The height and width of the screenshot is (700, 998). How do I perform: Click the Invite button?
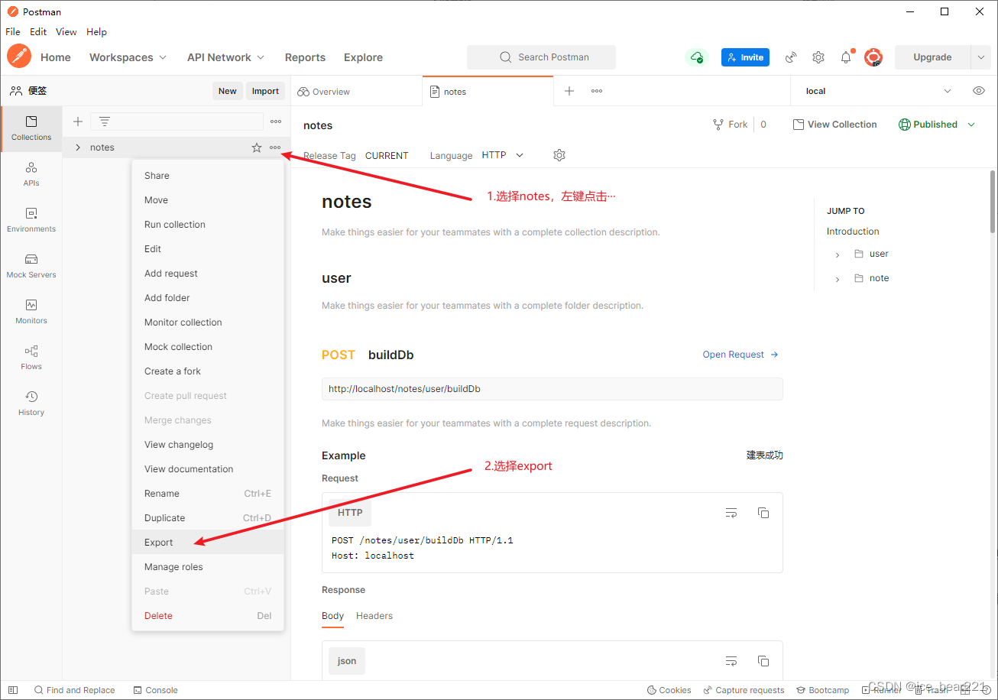tap(745, 57)
